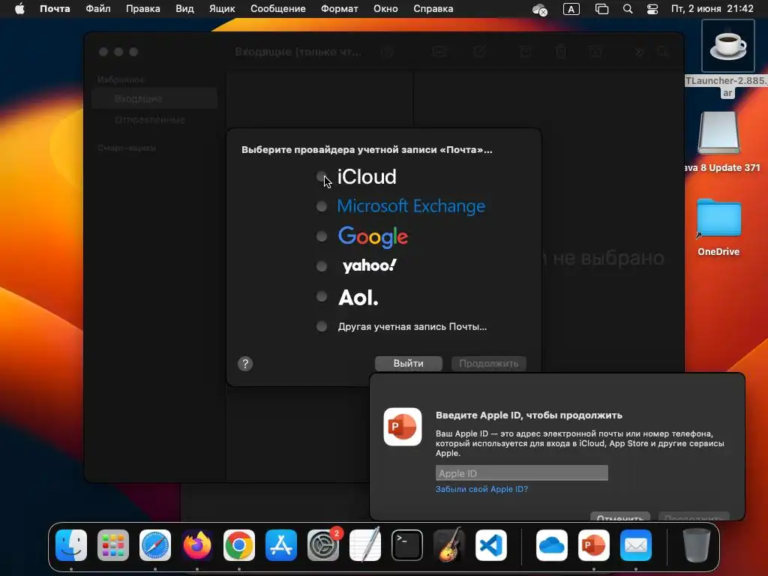This screenshot has width=768, height=576.
Task: Open Terminal from the Dock
Action: (x=407, y=545)
